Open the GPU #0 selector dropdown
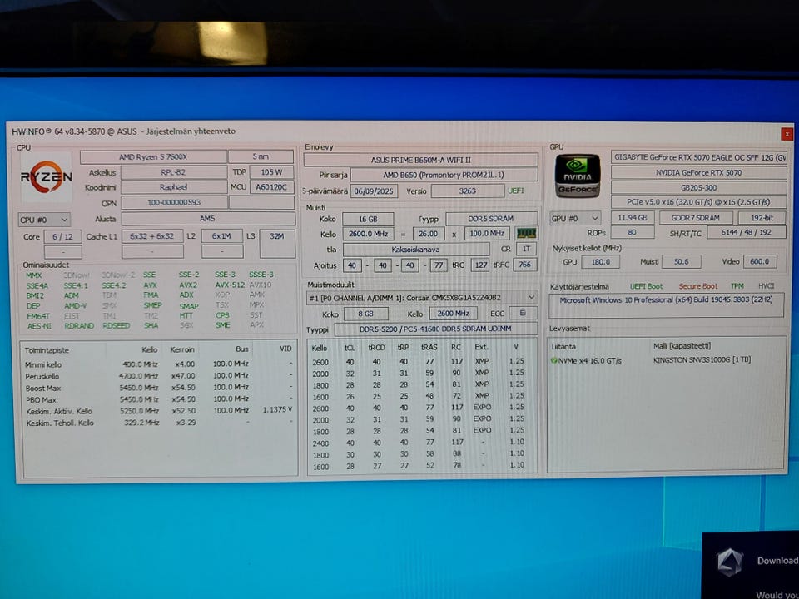799x599 pixels. [x=578, y=218]
